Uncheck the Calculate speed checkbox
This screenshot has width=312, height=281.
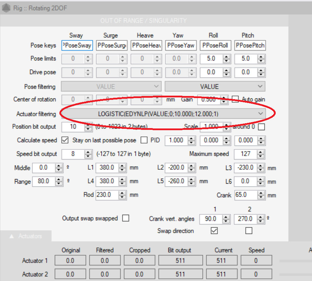click(x=65, y=140)
